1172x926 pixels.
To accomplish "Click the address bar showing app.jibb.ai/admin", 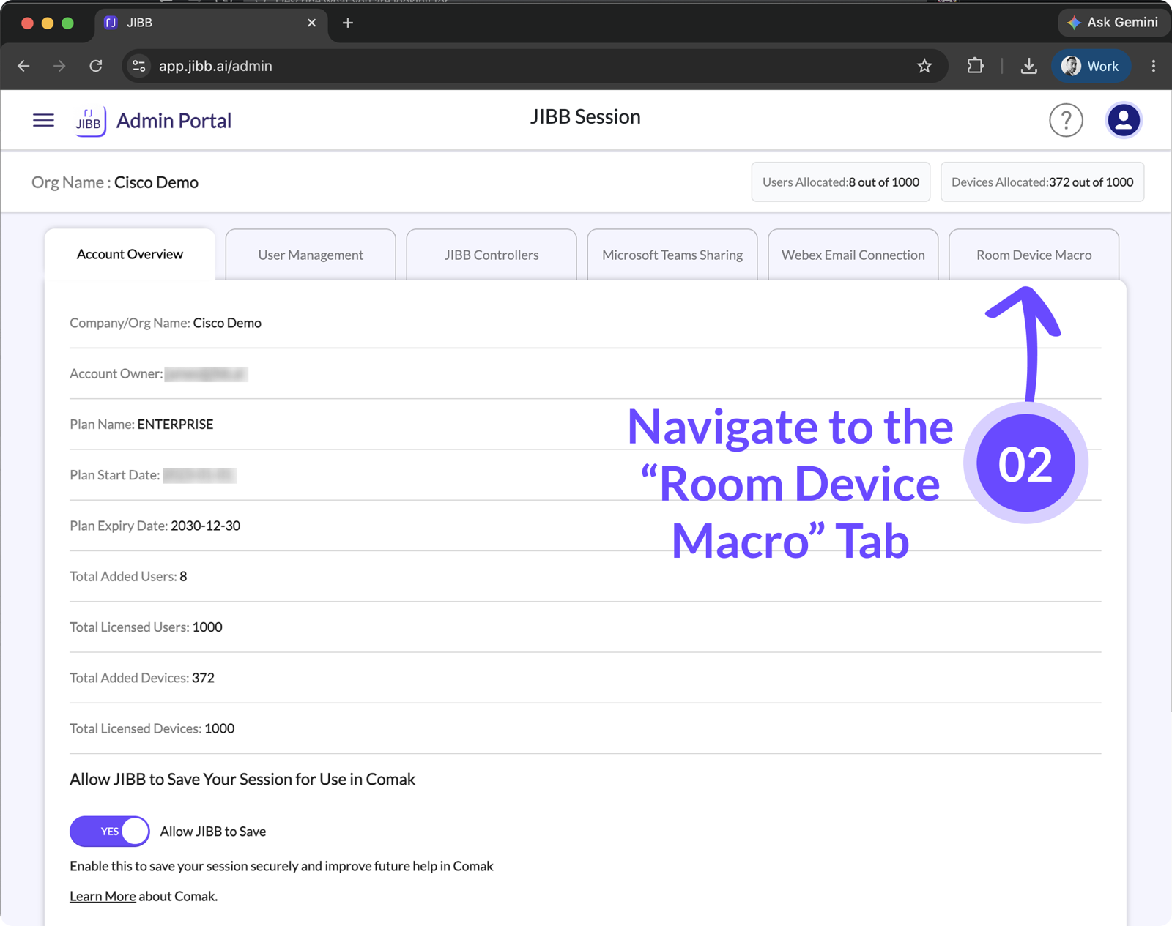I will click(x=535, y=66).
